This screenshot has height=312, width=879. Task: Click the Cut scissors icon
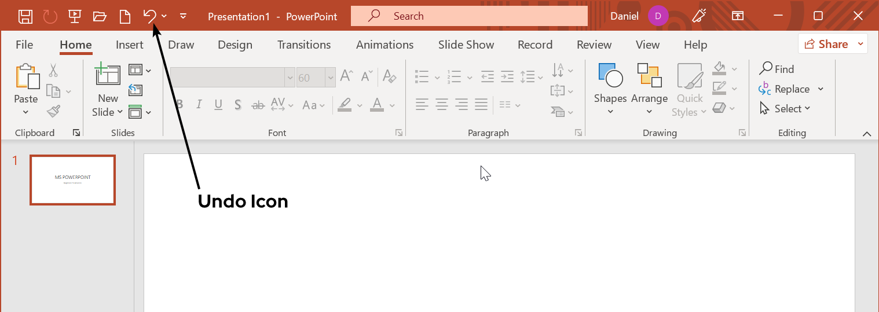pos(53,71)
